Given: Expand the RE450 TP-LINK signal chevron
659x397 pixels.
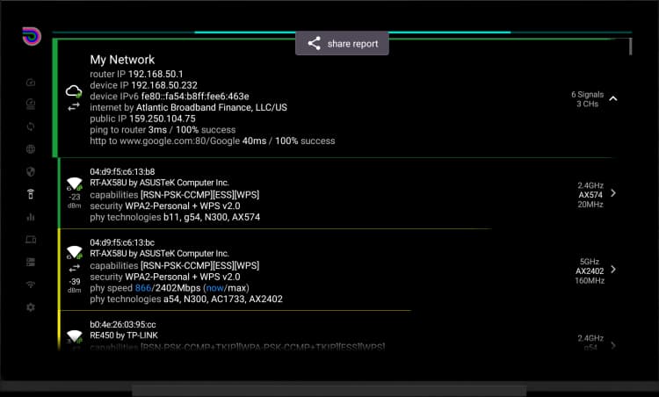Looking at the screenshot, I should click(x=613, y=345).
